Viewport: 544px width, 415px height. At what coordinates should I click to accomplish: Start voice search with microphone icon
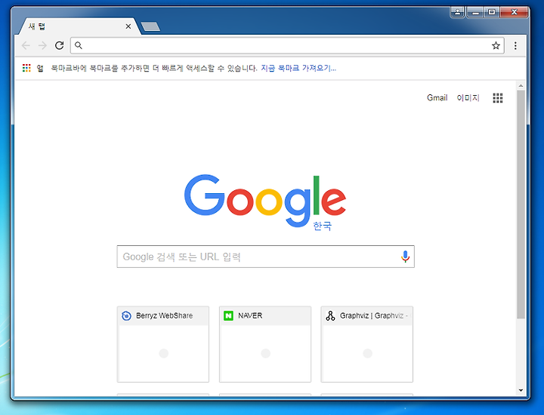(x=405, y=257)
